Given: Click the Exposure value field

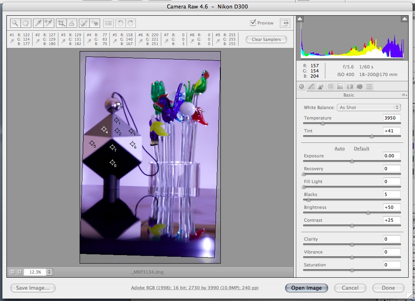Looking at the screenshot, I should pyautogui.click(x=392, y=156).
